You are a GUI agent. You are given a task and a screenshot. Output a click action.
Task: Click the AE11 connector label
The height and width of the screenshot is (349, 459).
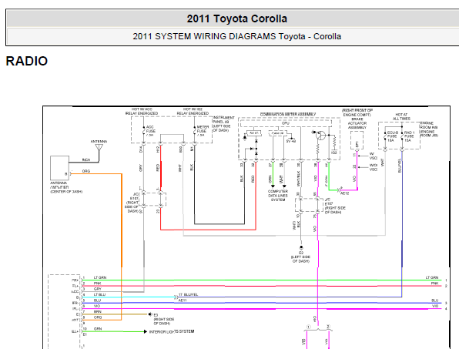coord(182,300)
